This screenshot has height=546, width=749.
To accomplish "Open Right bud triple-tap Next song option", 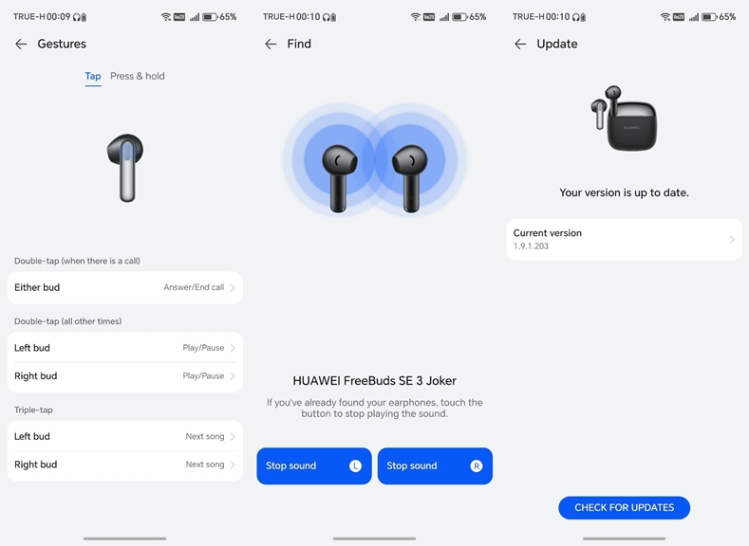I will tap(125, 464).
